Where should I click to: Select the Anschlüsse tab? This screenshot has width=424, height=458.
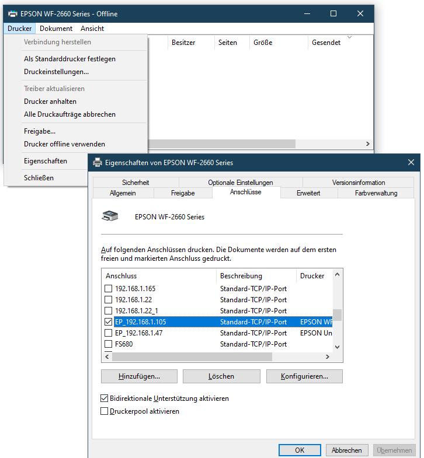pyautogui.click(x=246, y=192)
